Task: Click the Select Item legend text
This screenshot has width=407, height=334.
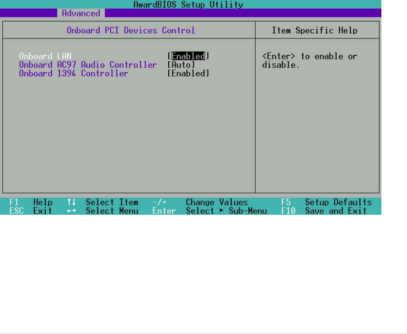Action: point(112,202)
